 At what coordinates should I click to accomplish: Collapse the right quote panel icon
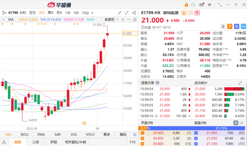(x=134, y=13)
